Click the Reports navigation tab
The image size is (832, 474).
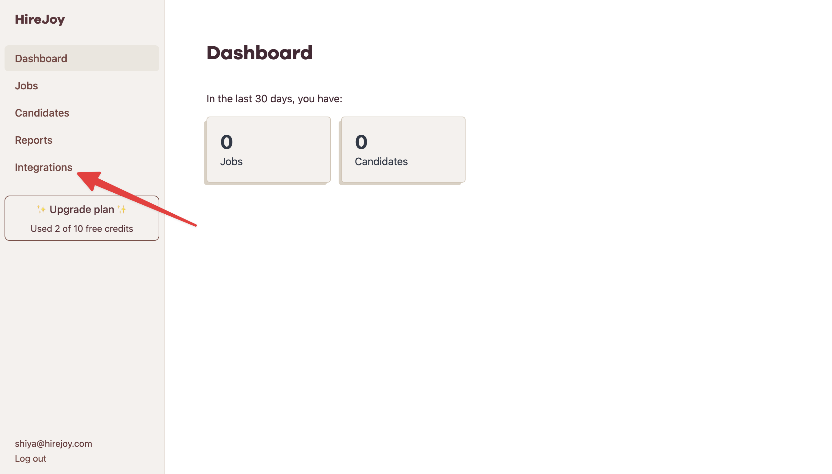33,140
